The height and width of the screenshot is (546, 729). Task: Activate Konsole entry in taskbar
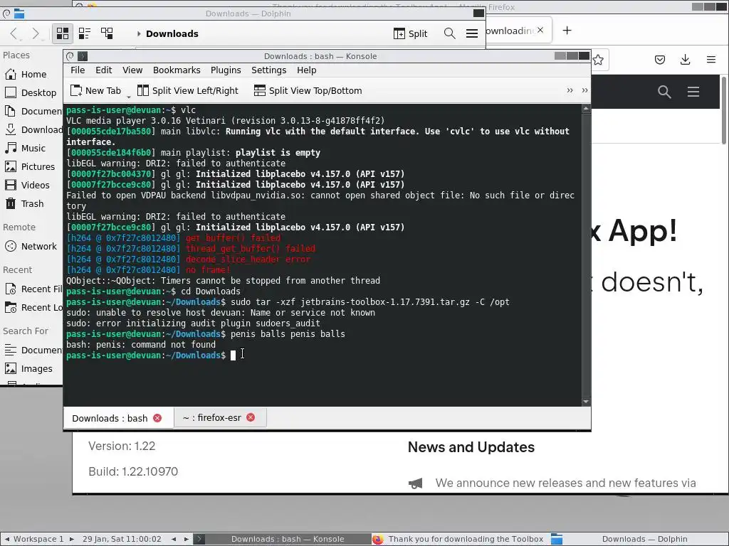pos(283,539)
